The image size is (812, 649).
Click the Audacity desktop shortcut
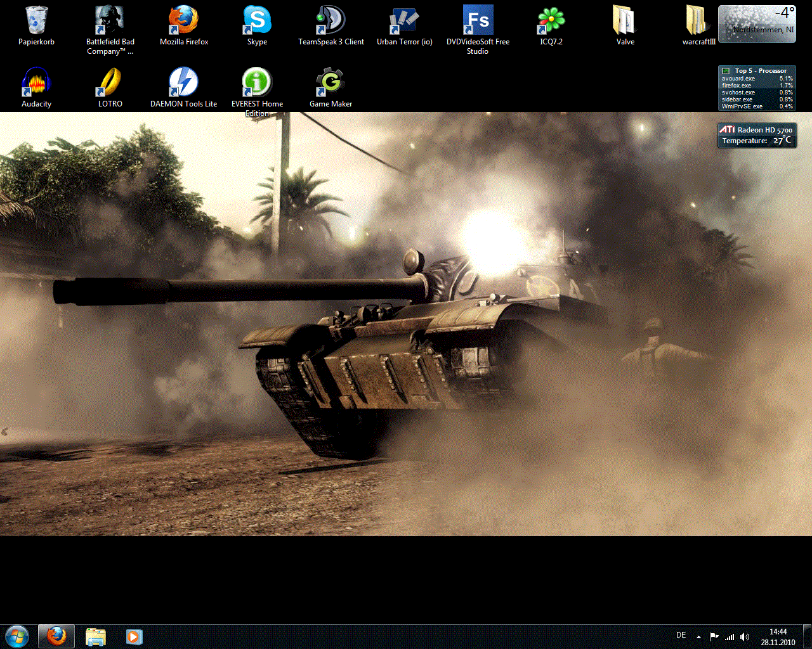[36, 87]
